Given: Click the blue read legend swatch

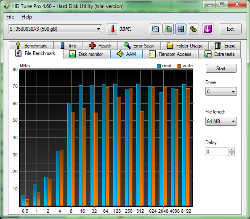Looking at the screenshot, I should tap(159, 66).
